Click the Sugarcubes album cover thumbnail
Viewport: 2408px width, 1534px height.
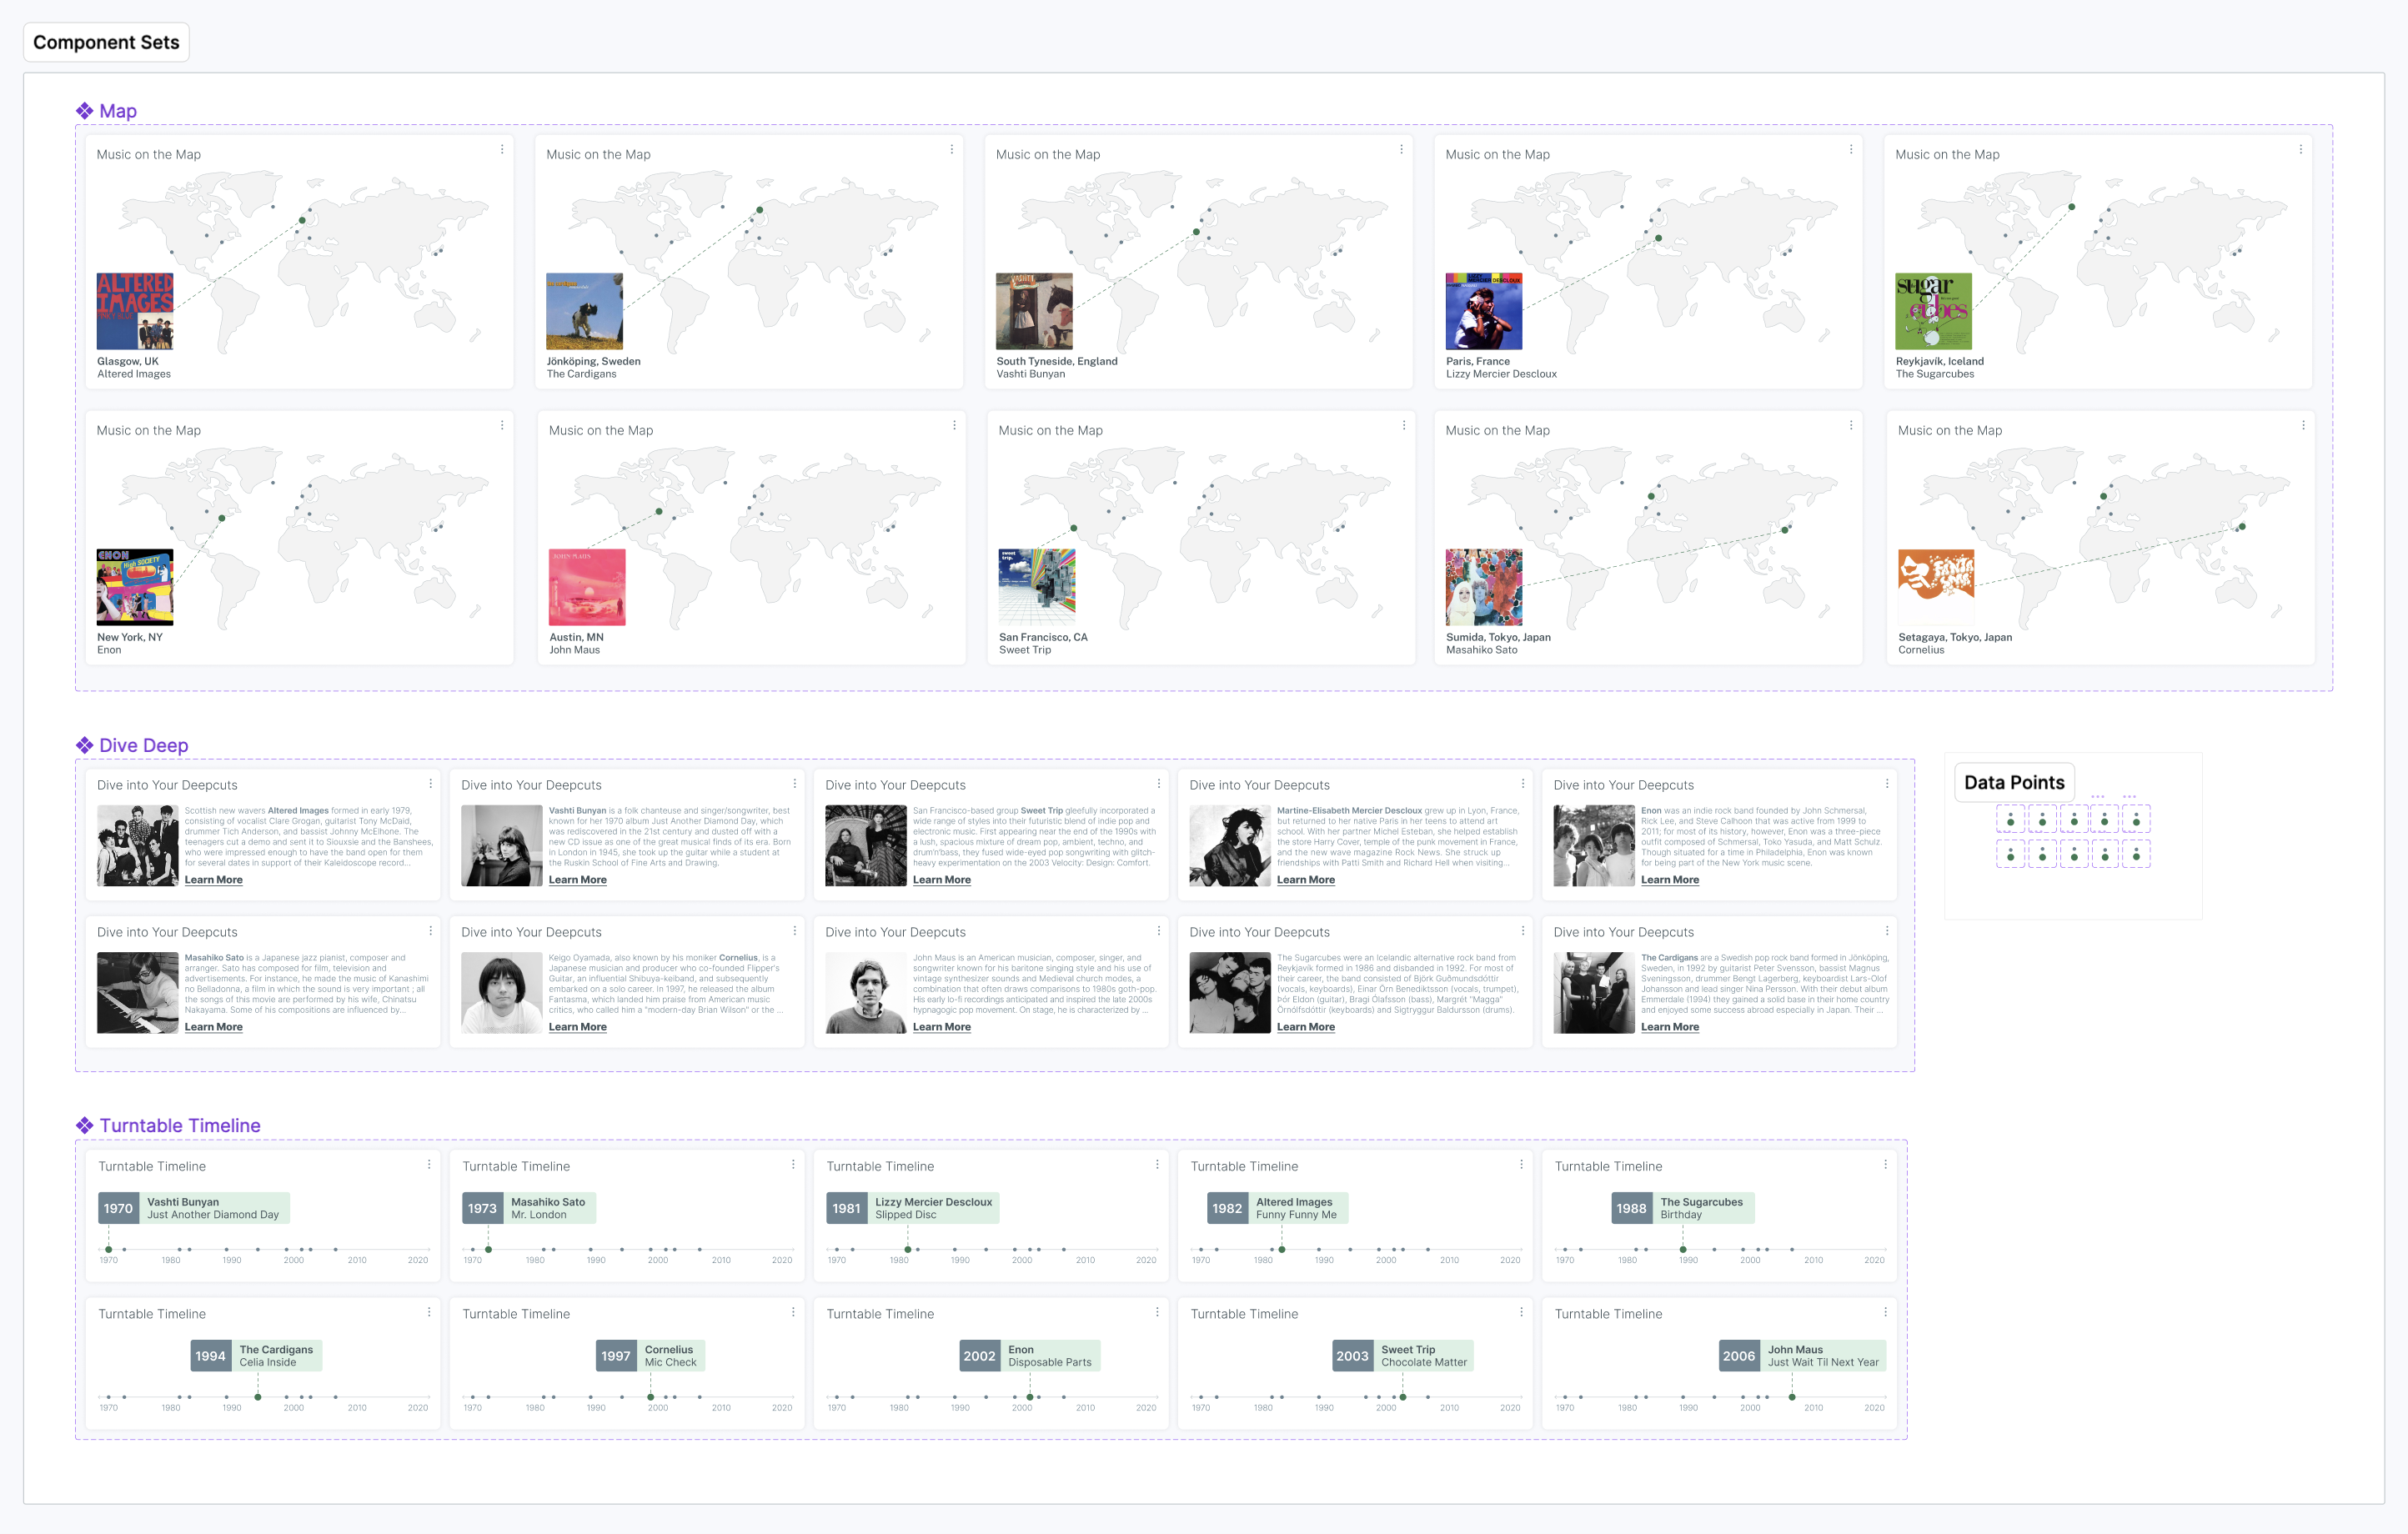coord(1933,311)
